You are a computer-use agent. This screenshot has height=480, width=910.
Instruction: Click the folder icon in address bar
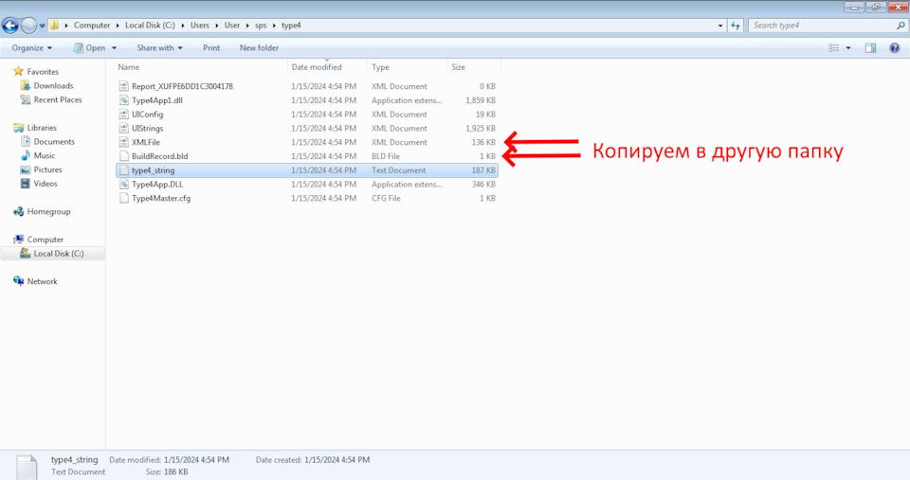(x=54, y=25)
